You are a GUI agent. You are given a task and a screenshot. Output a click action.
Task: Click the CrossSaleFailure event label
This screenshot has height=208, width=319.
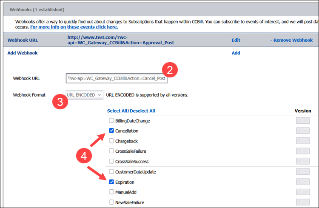[131, 151]
